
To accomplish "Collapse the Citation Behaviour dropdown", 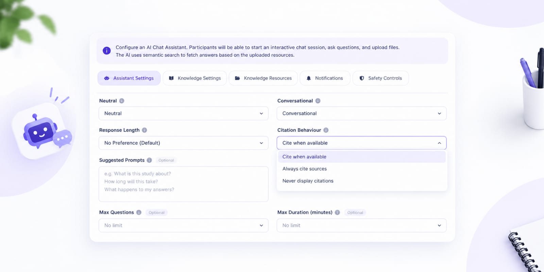I will point(361,143).
